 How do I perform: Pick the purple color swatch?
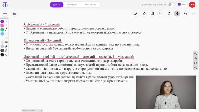click(2, 21)
